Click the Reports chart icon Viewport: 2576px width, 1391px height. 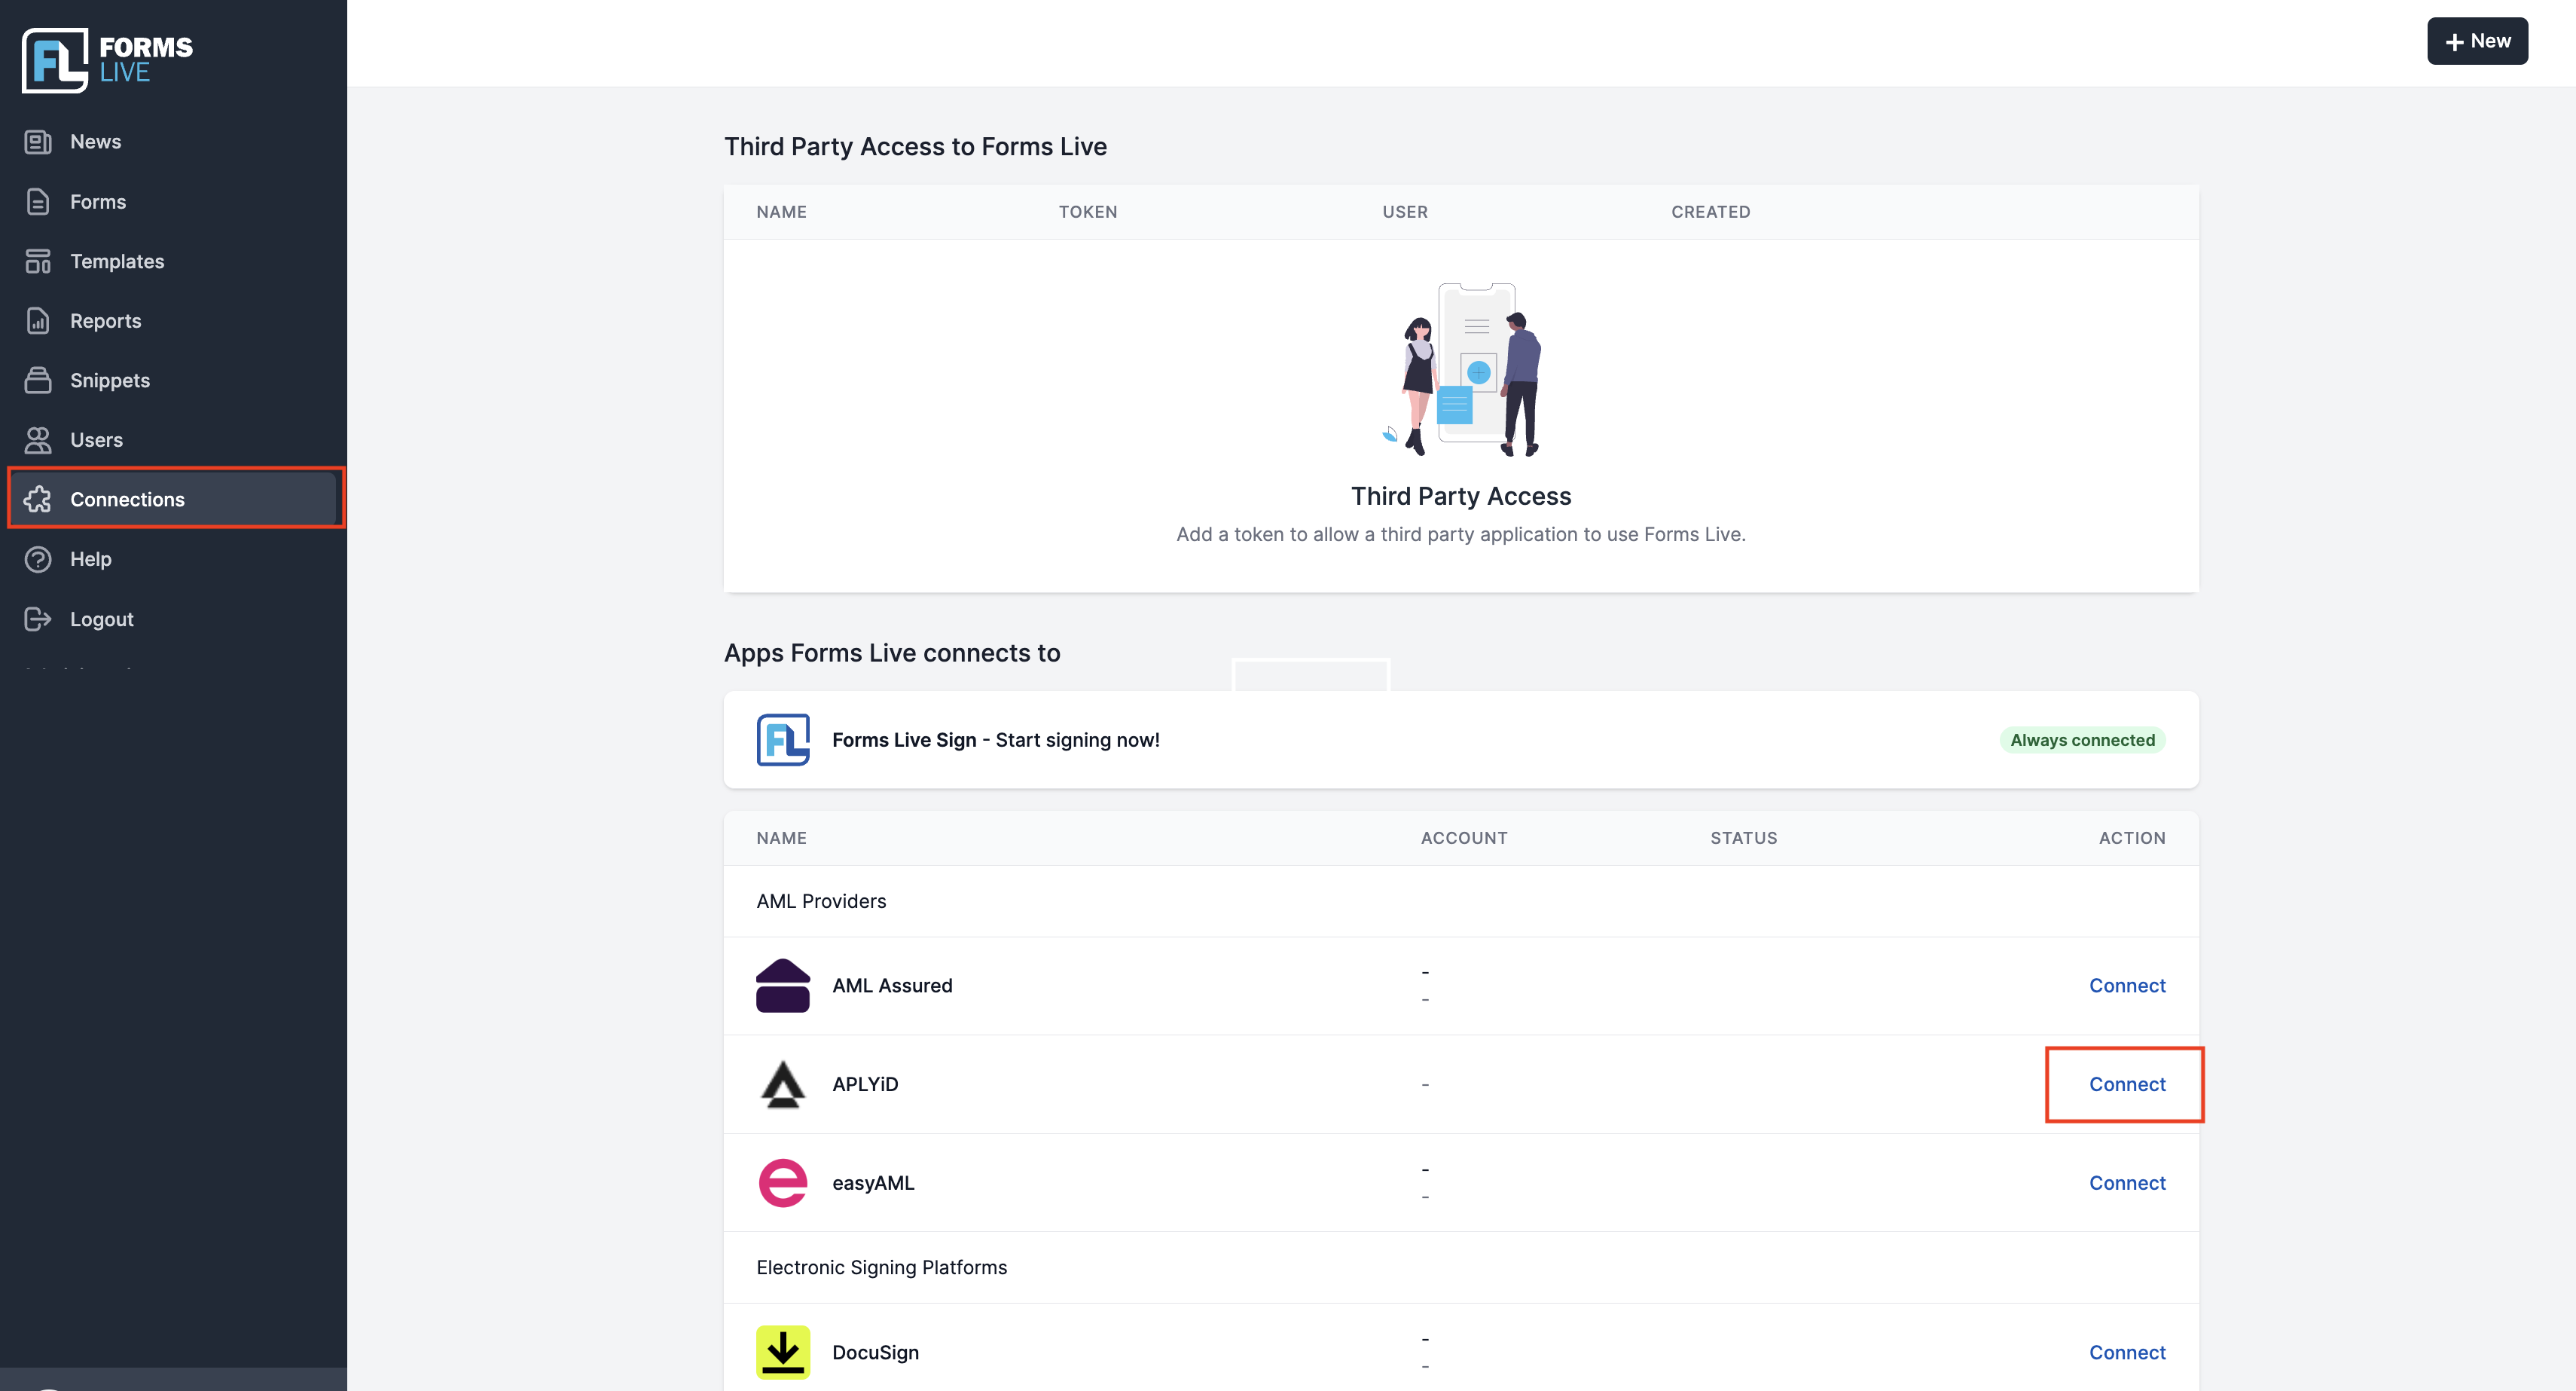tap(38, 321)
